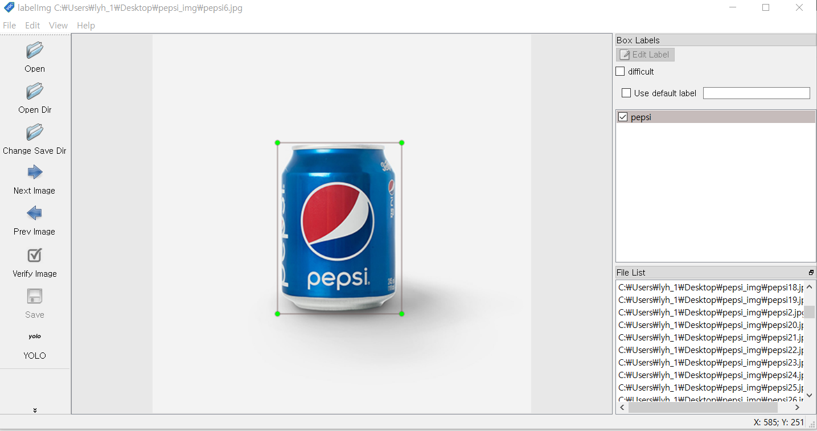Float the File List panel button
Screen dimensions: 817x431
pos(811,273)
